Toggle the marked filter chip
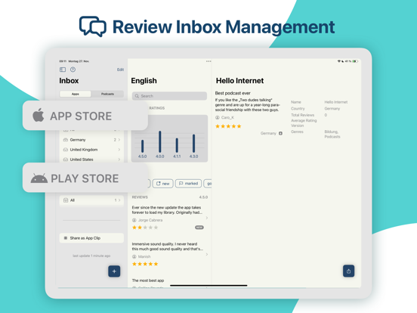 point(188,184)
